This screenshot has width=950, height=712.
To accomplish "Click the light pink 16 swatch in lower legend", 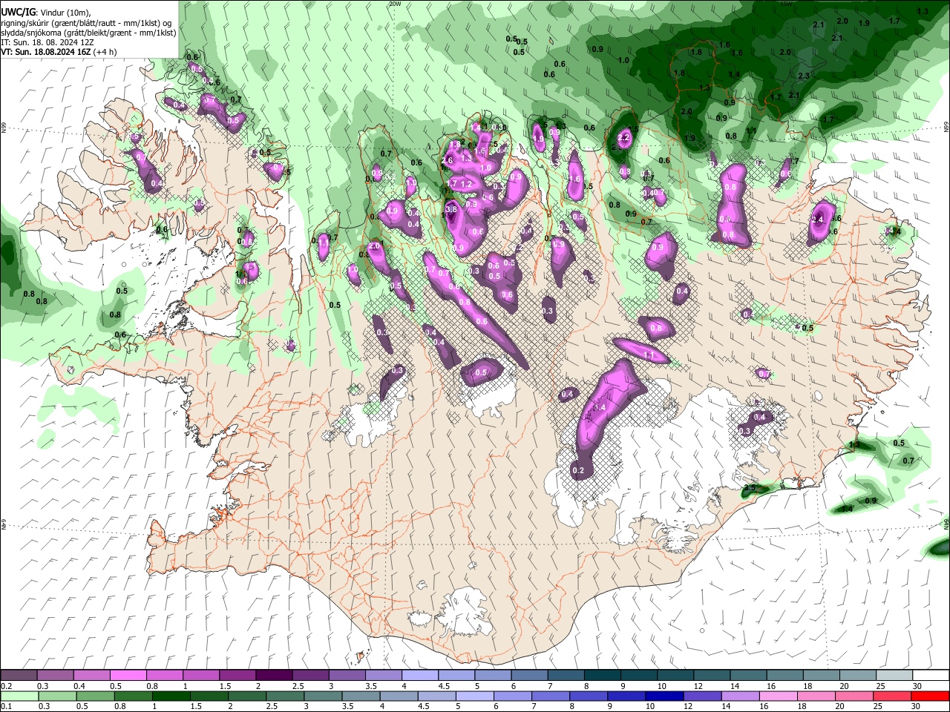I will (x=778, y=696).
